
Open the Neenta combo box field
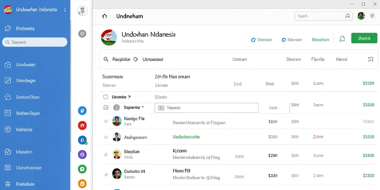206,108
